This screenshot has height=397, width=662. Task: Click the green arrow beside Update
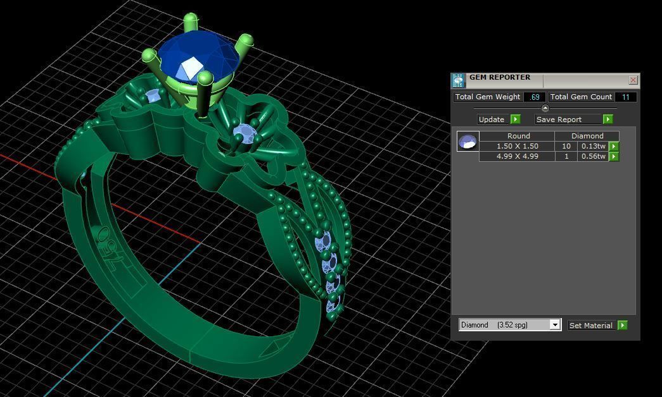point(516,119)
